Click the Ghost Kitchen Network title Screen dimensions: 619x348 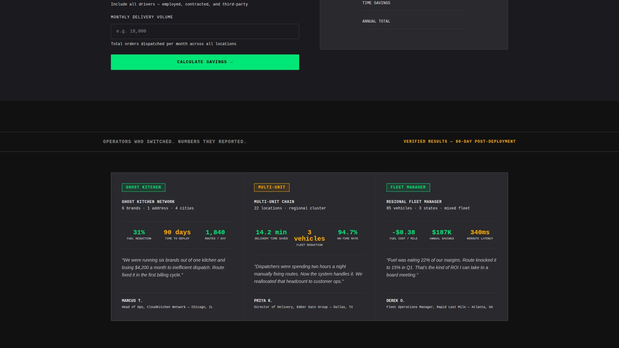[148, 202]
